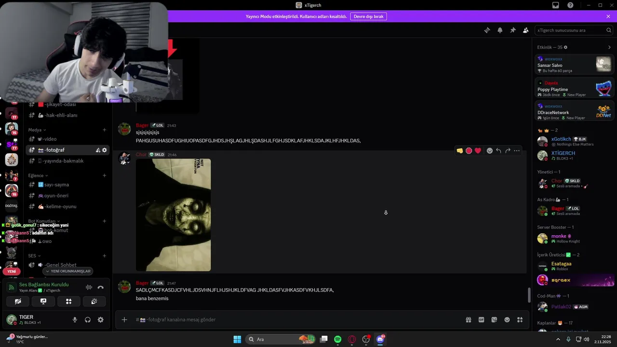Disconnect from the voice call

tap(100, 287)
